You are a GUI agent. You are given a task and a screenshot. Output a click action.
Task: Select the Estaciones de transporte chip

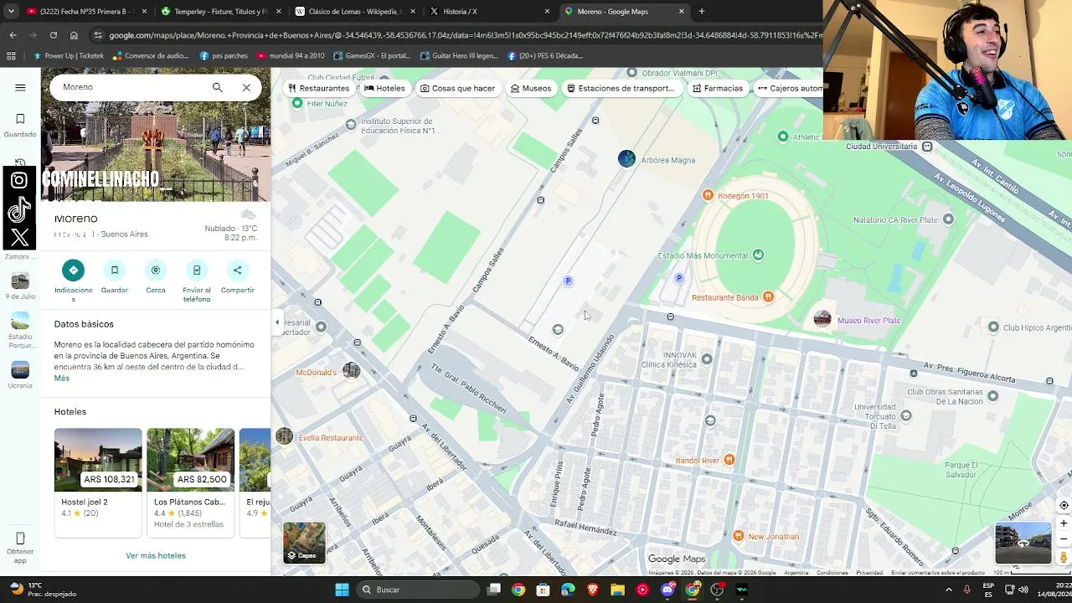(621, 88)
